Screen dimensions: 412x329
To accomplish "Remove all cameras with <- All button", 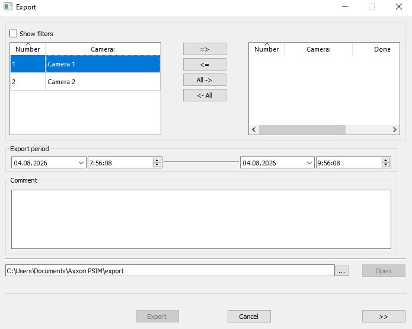I will 205,95.
